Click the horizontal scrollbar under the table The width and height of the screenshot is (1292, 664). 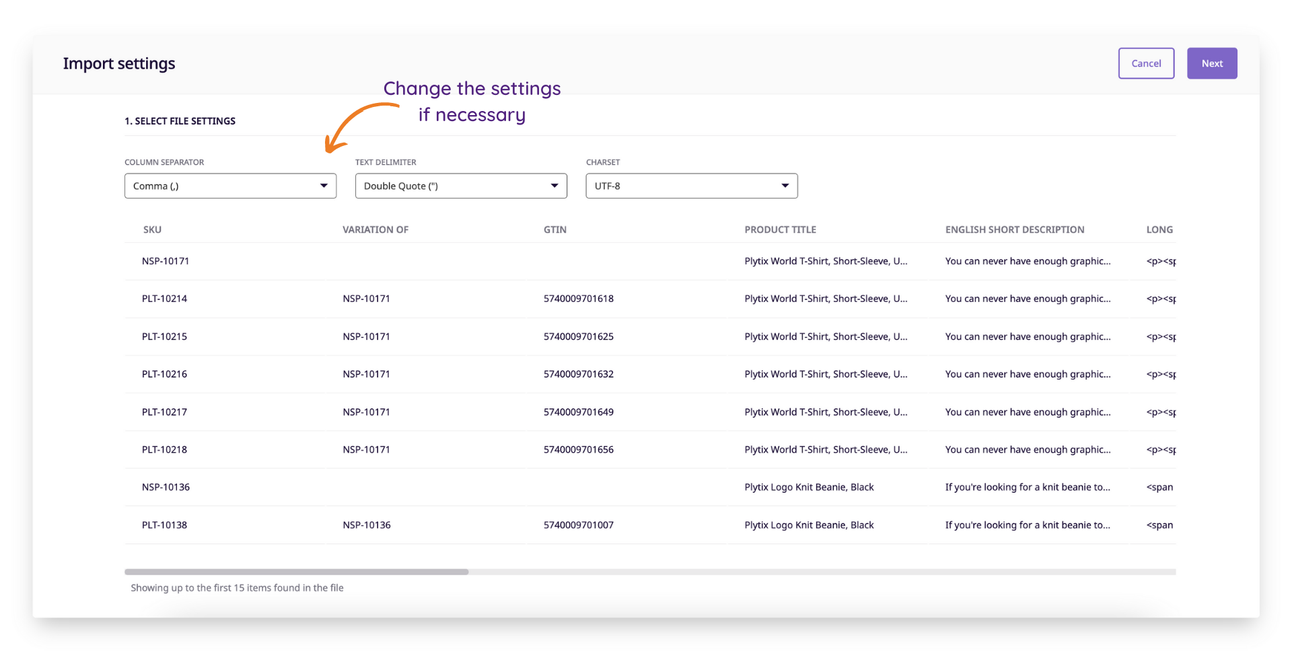[x=296, y=572]
